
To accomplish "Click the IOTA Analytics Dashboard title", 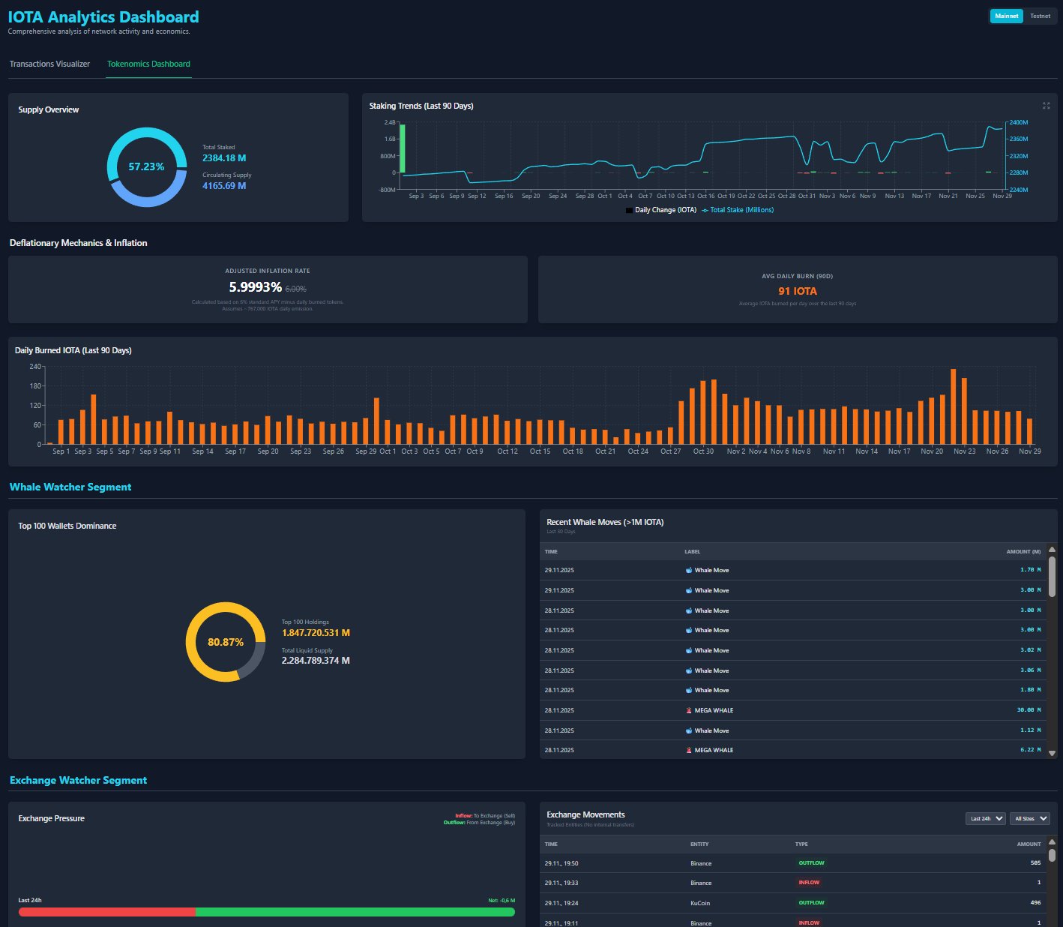I will 103,16.
